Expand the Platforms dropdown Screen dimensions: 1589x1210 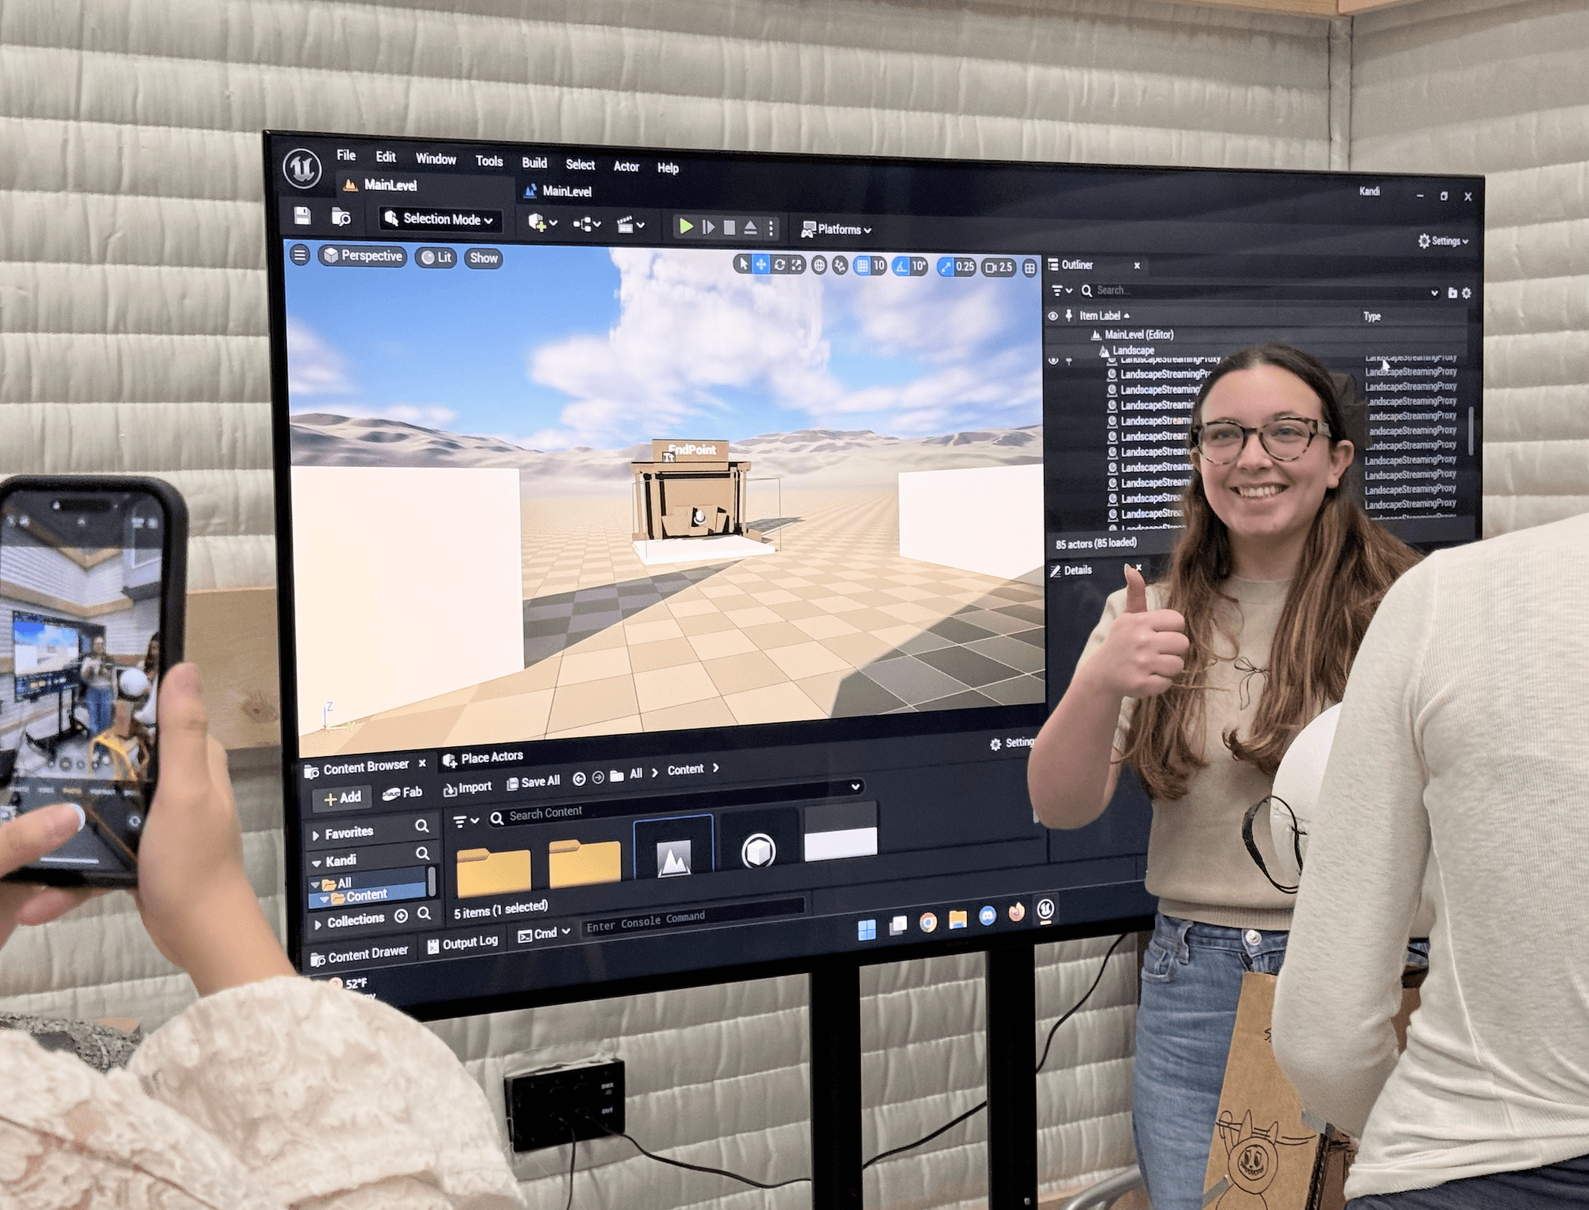click(836, 229)
